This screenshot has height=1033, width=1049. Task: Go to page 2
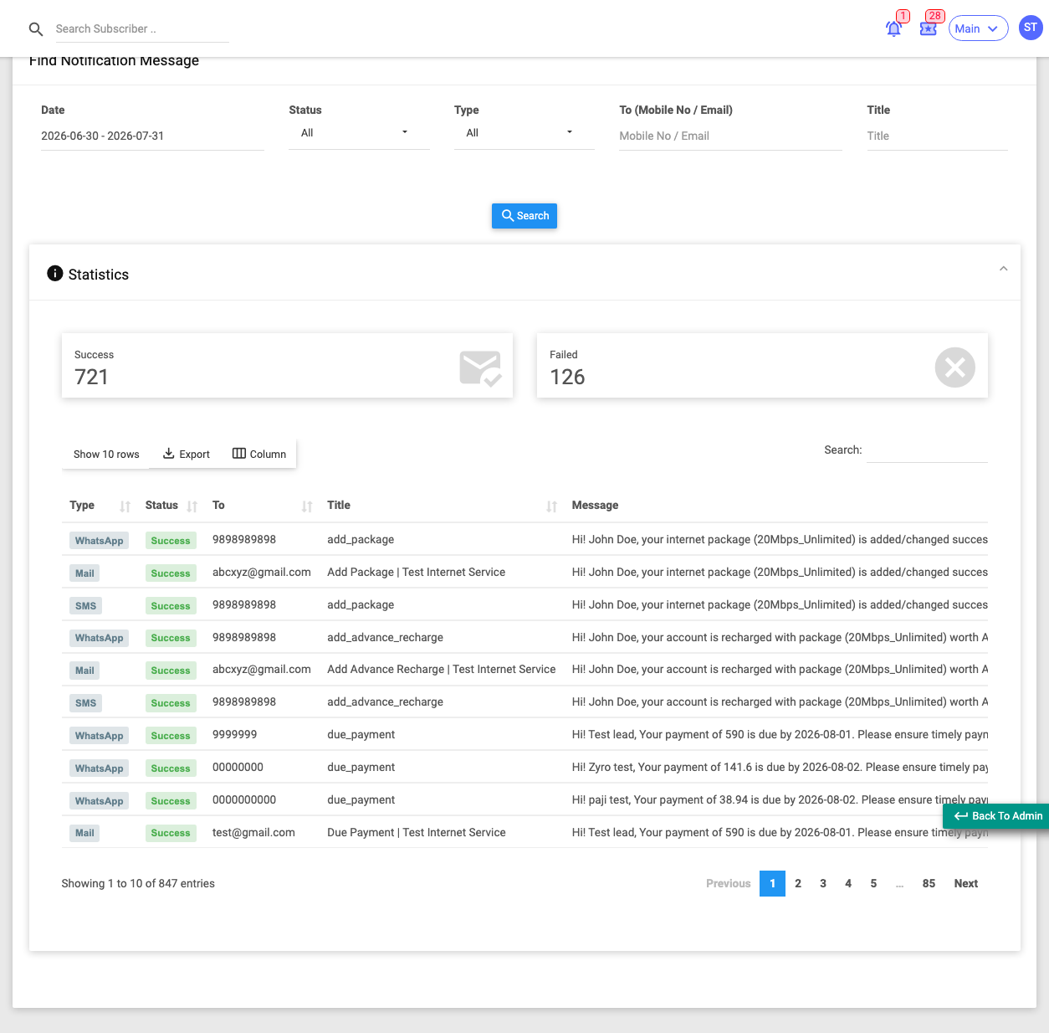(798, 884)
